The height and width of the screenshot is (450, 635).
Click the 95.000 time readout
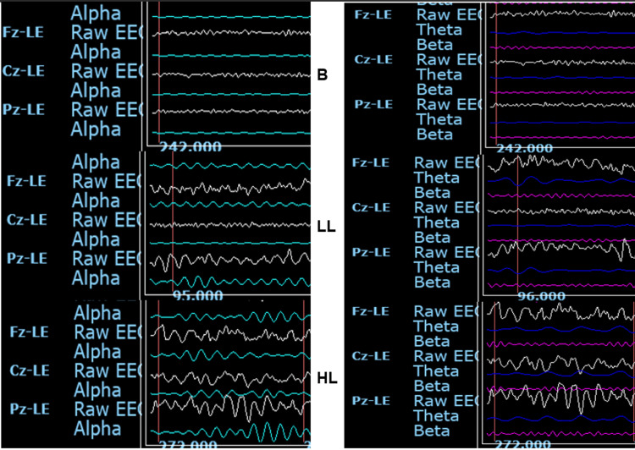(198, 296)
